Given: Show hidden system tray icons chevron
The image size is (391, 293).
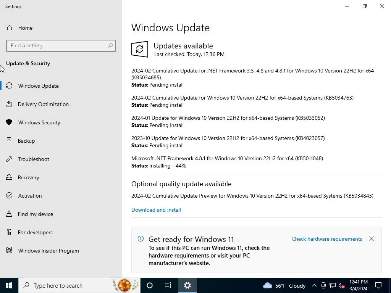Looking at the screenshot, I should pyautogui.click(x=314, y=285).
